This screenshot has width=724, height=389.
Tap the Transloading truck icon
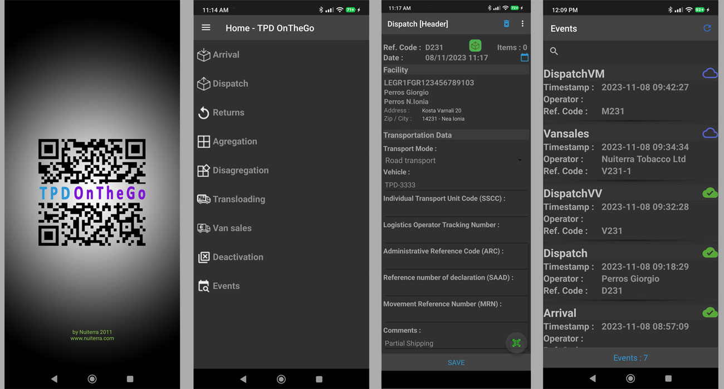[204, 199]
